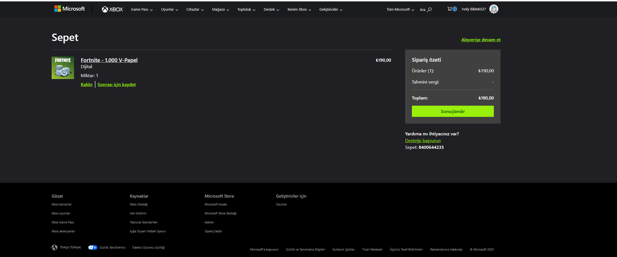The image size is (617, 257).
Task: Click İadeler footer link
Action: click(x=209, y=222)
